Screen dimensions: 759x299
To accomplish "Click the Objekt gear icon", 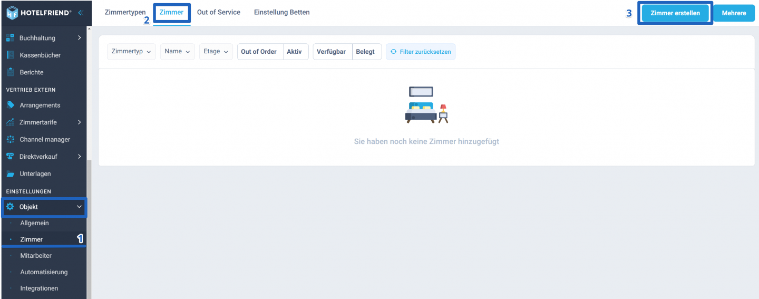I will point(10,207).
